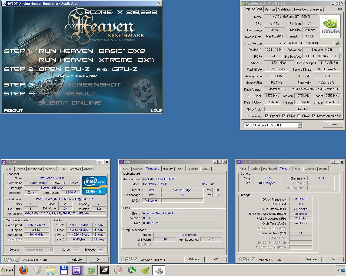Enable the PhysX checkbox in GPU-Z
This screenshot has width=346, height=276.
pos(299,116)
